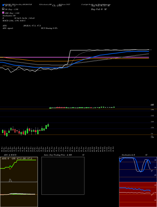Image resolution: width=157 pixels, height=207 pixels.
Task: Click the 'SI 14/3: 54.34 / 63.45' value
Action: (x=24, y=18)
